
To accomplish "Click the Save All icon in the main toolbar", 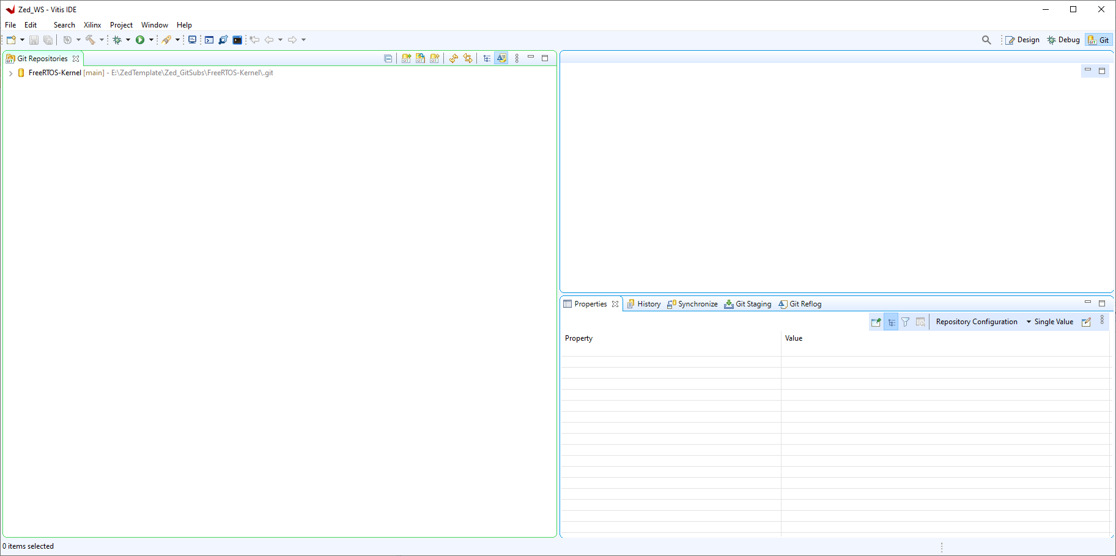I will (48, 40).
